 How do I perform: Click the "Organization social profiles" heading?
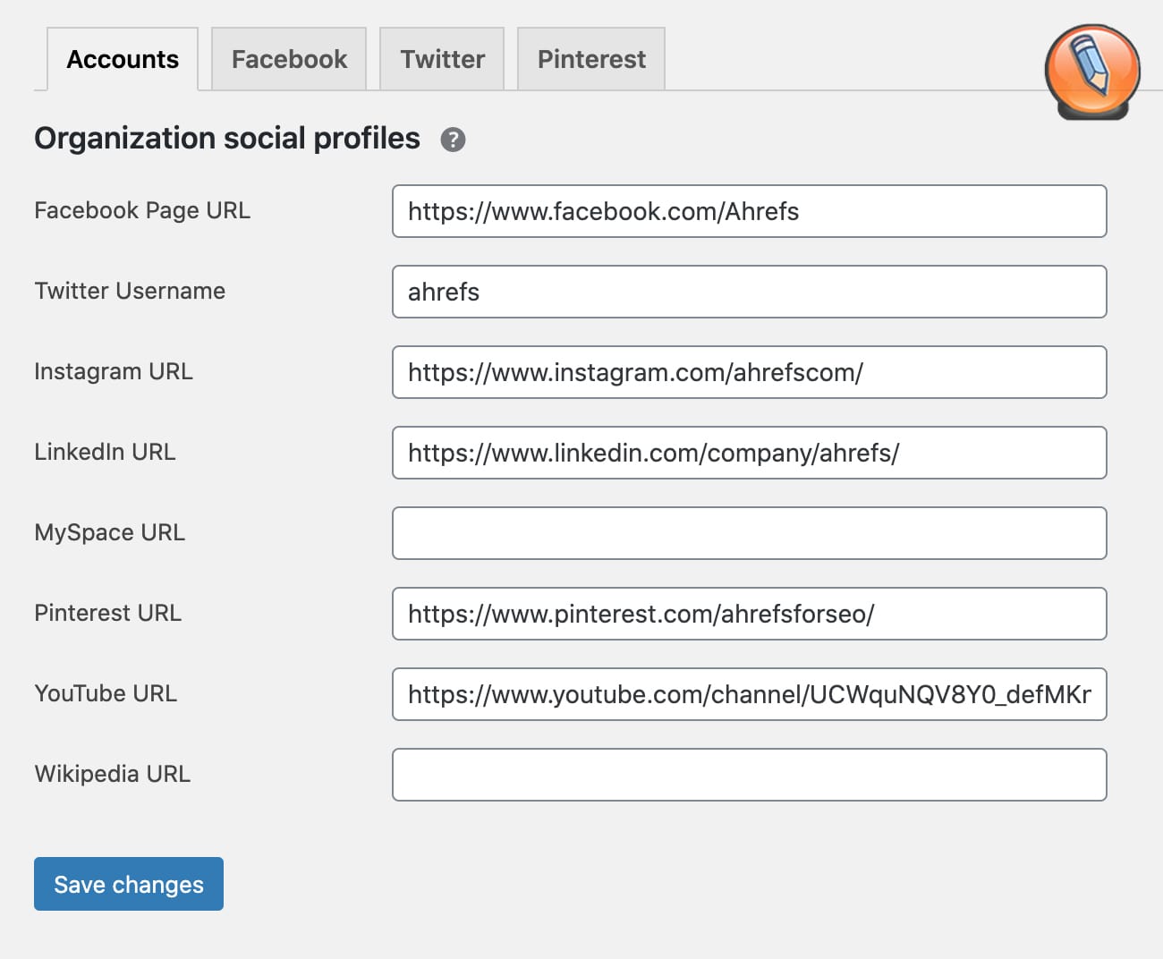[x=227, y=139]
